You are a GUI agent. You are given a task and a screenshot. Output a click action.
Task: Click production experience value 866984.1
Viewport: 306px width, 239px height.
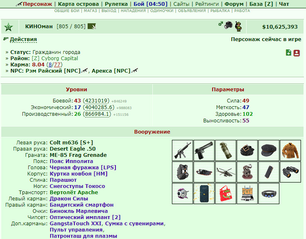tap(97, 114)
